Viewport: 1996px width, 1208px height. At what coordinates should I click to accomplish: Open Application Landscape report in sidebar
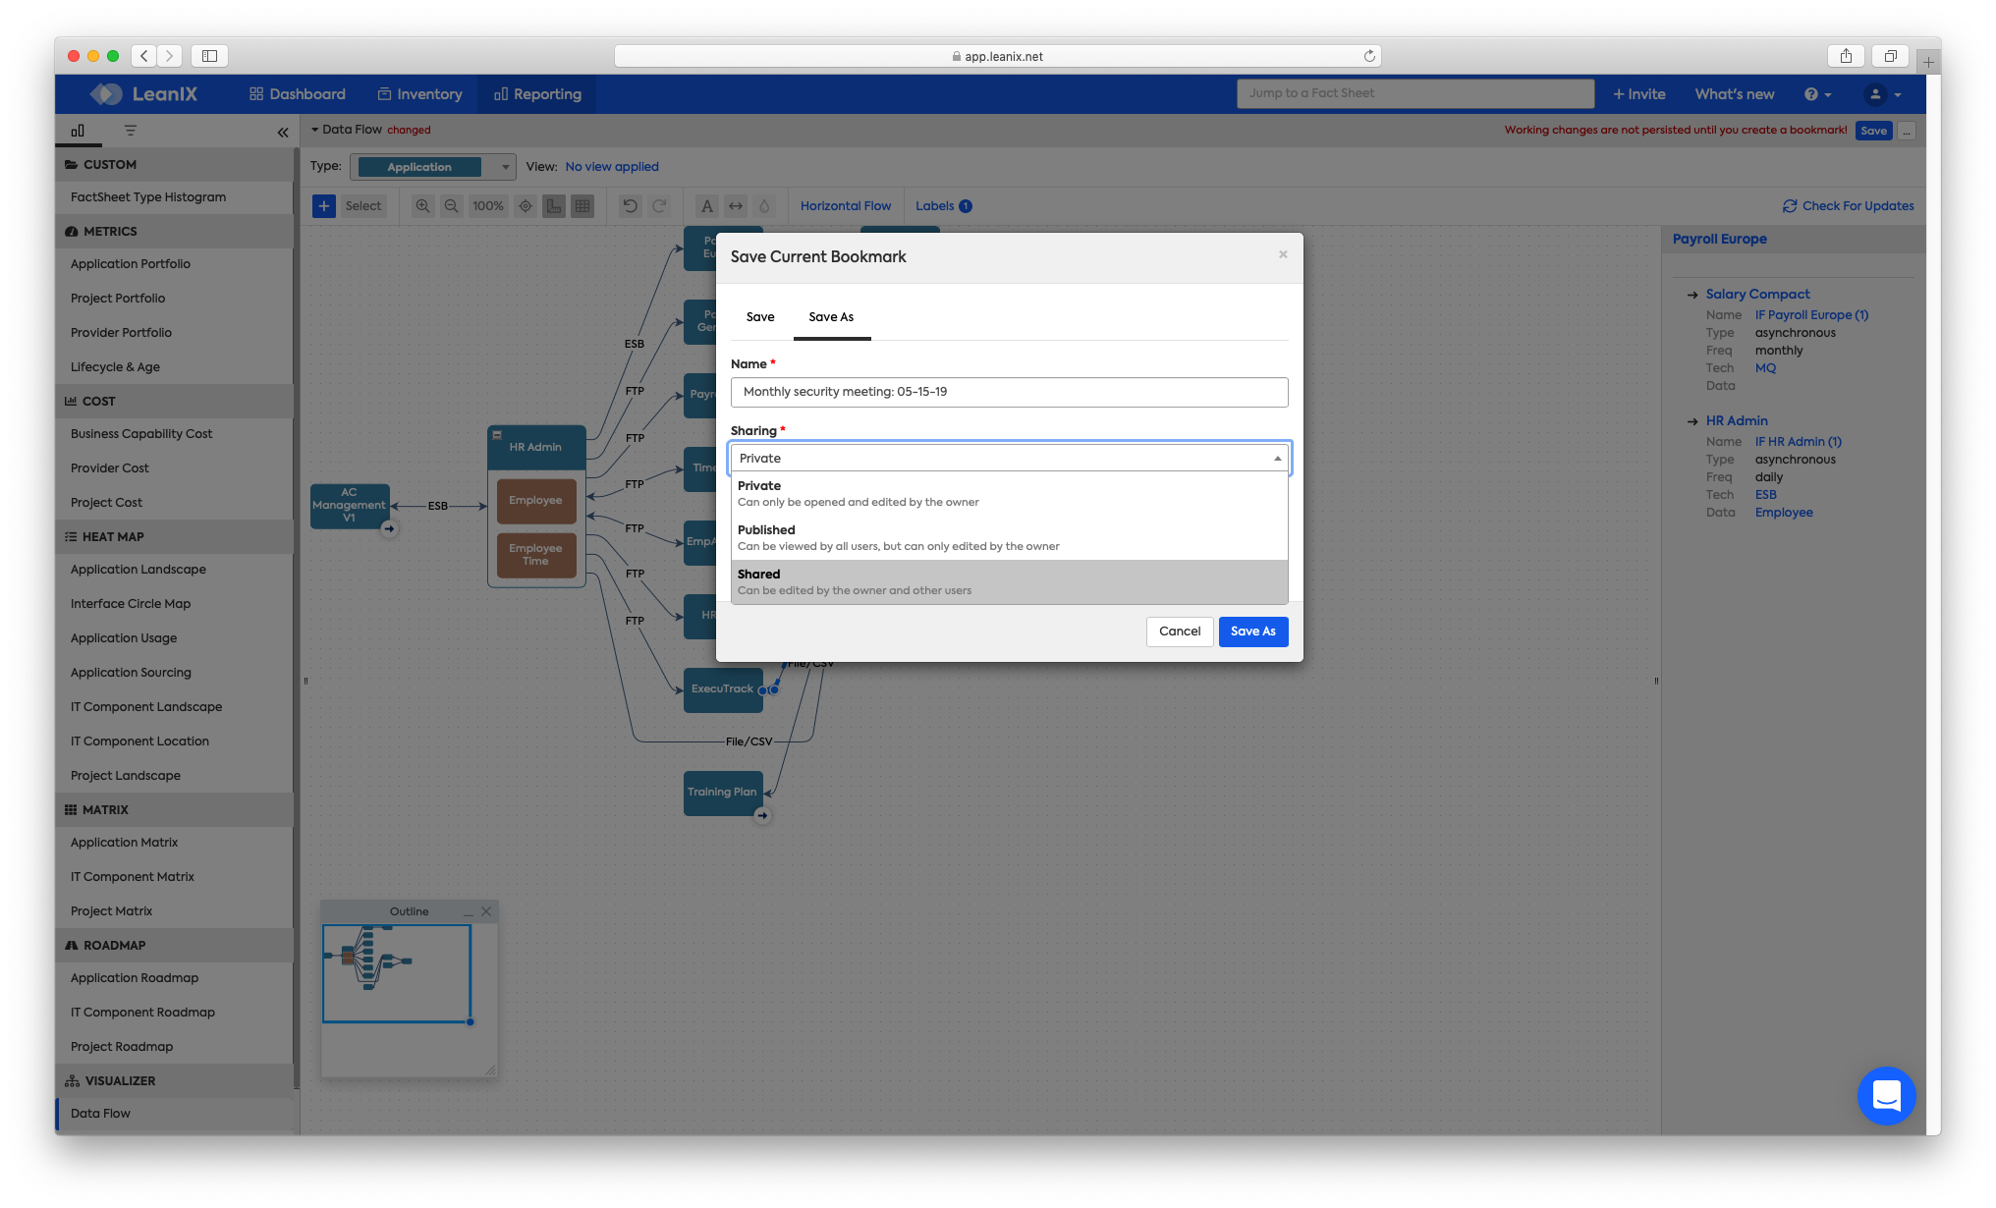click(139, 570)
